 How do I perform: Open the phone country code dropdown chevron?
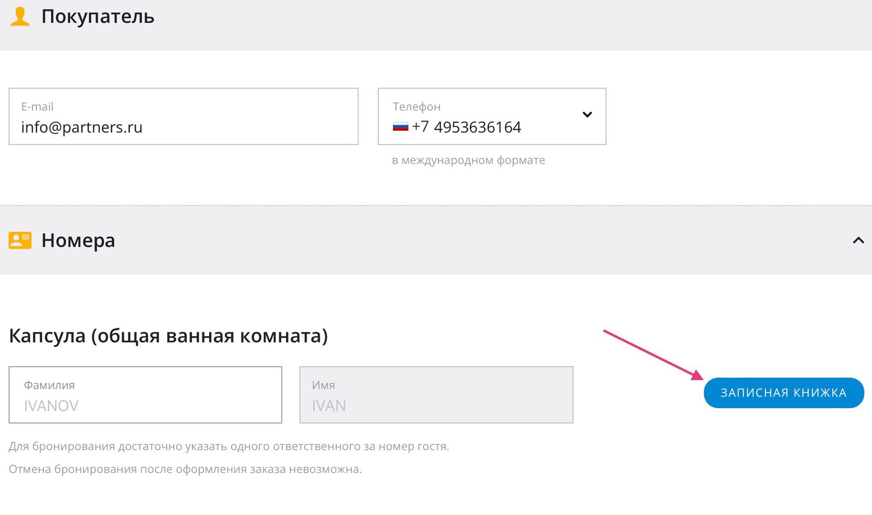tap(587, 115)
